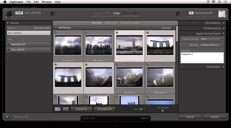Viewport: 231px width, 128px height.
Task: Uncheck photo _MG_0856.cr2
Action: (x=86, y=32)
